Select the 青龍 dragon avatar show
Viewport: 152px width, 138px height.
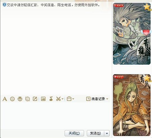(x=132, y=34)
